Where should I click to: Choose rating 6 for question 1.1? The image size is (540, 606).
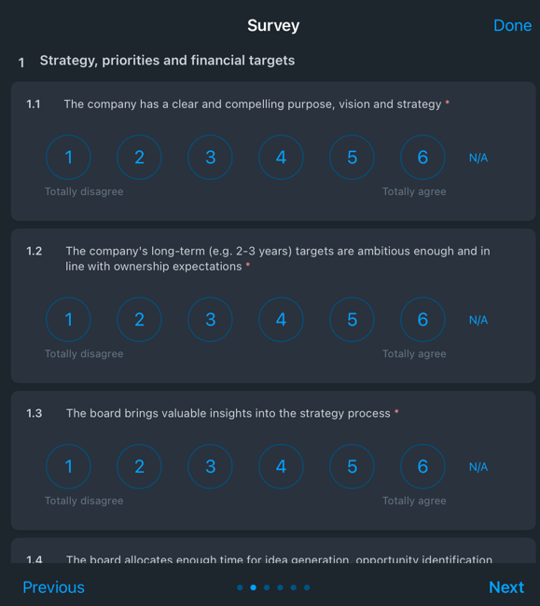point(422,158)
